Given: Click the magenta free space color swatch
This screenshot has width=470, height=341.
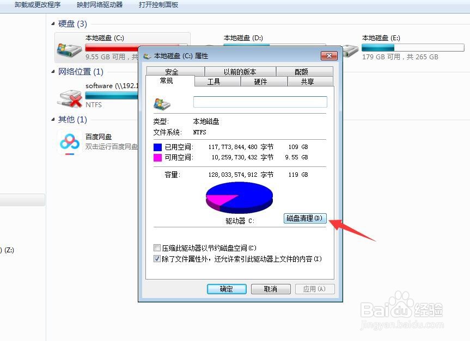Looking at the screenshot, I should 158,158.
